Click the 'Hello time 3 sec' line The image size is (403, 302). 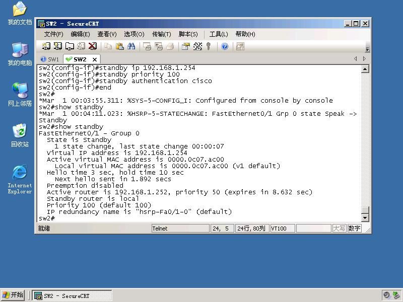[115, 173]
